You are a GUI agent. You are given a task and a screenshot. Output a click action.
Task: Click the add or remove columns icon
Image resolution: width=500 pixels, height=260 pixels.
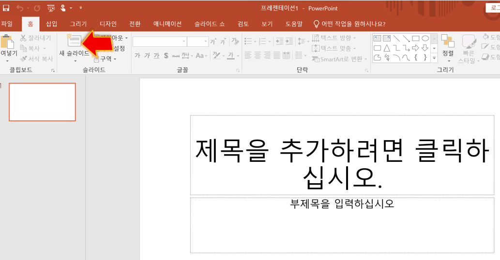299,56
